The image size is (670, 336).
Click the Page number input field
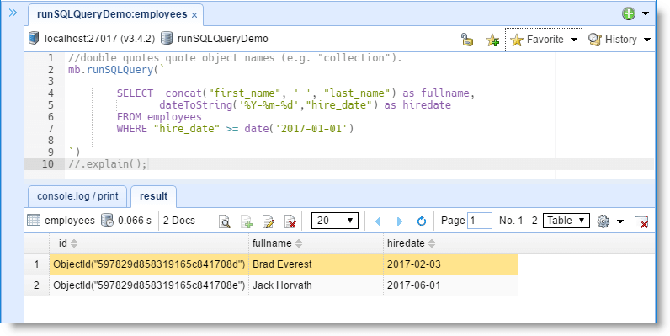coord(480,221)
